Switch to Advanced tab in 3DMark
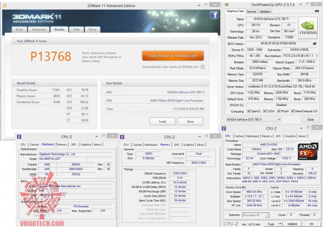Screen dimensions: 323x227 39,30
